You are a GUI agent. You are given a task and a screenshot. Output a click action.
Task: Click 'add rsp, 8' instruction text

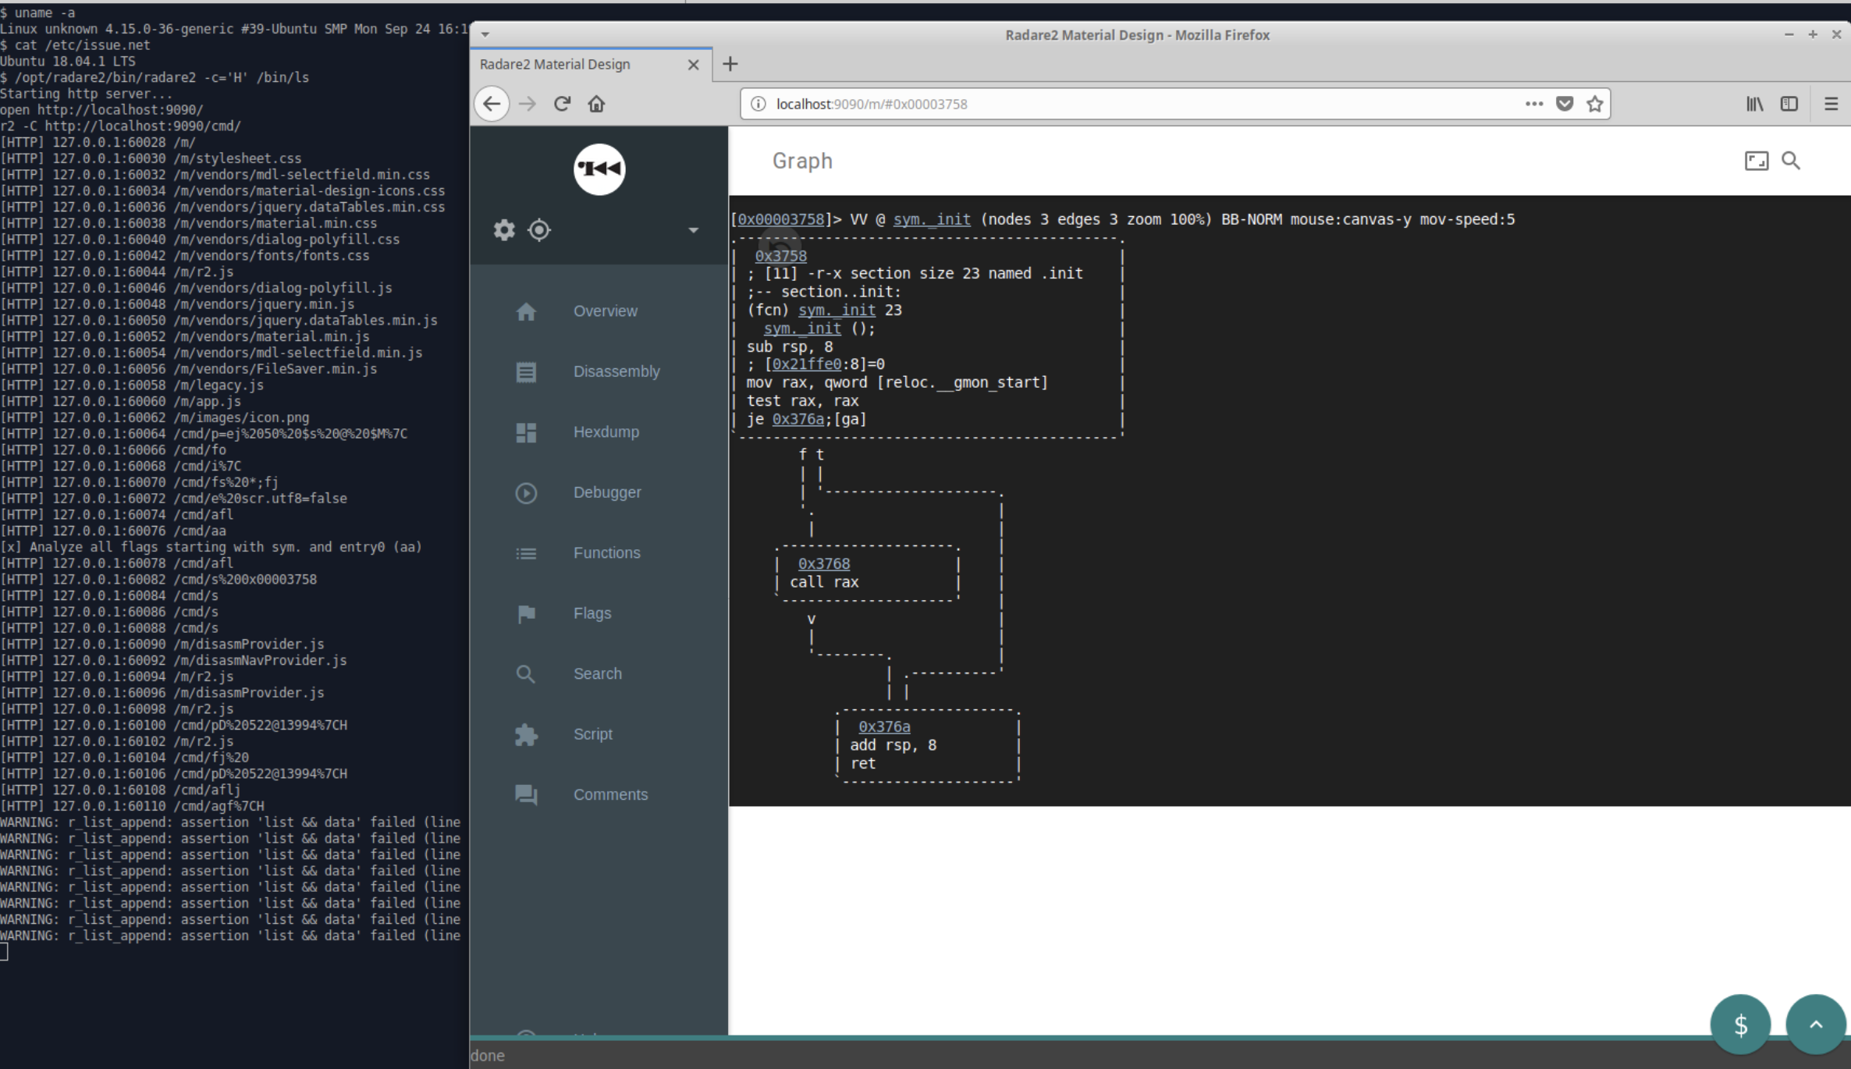click(893, 745)
